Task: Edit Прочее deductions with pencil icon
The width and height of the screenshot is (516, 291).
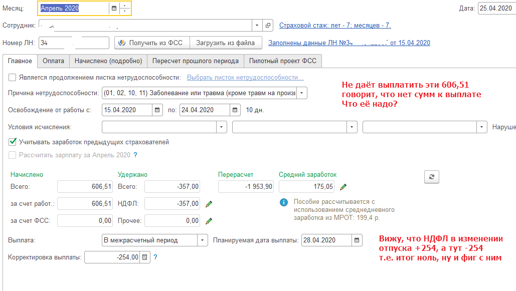Action: pyautogui.click(x=209, y=220)
